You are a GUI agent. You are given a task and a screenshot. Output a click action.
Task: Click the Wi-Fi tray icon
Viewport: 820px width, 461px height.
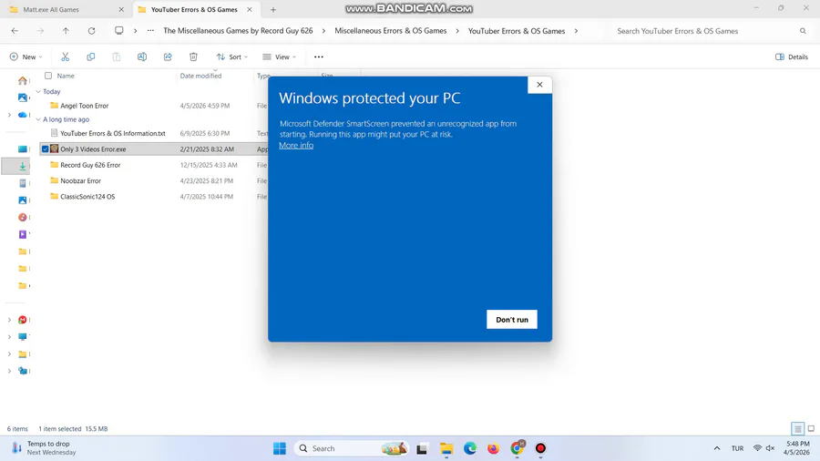click(757, 448)
